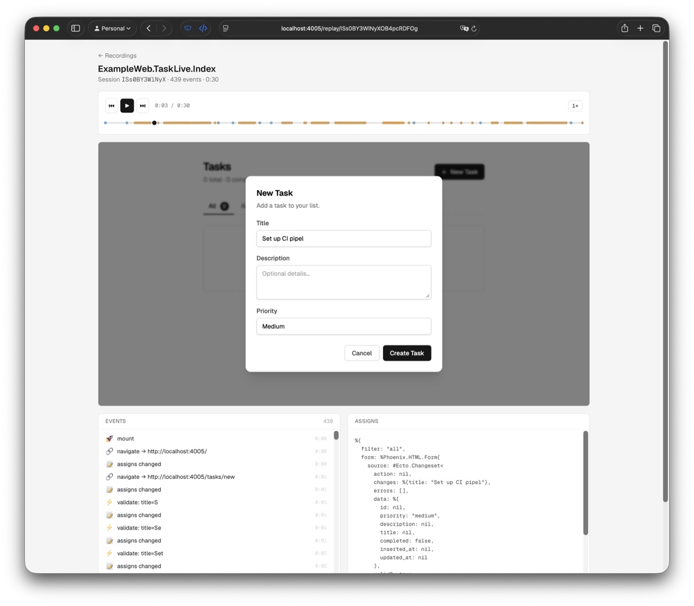The image size is (694, 606).
Task: Click the rocket icon beside mount
Action: pos(109,439)
